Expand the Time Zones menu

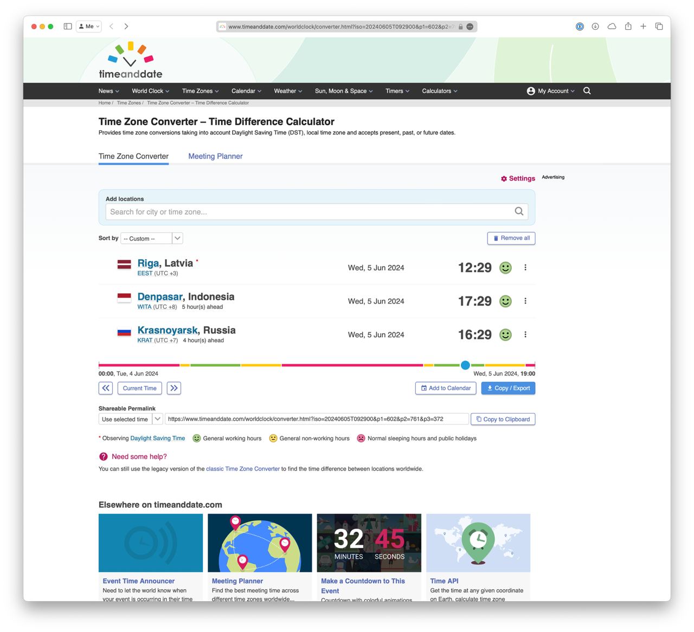pyautogui.click(x=201, y=91)
